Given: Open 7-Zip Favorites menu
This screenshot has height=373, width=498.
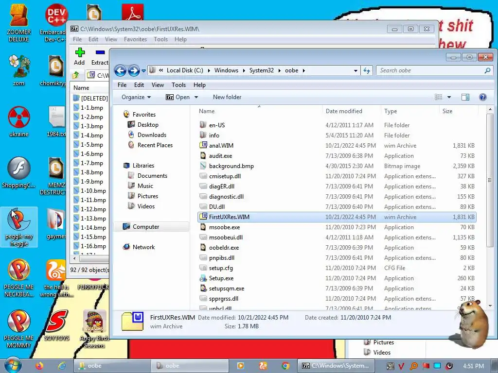Looking at the screenshot, I should pos(135,39).
